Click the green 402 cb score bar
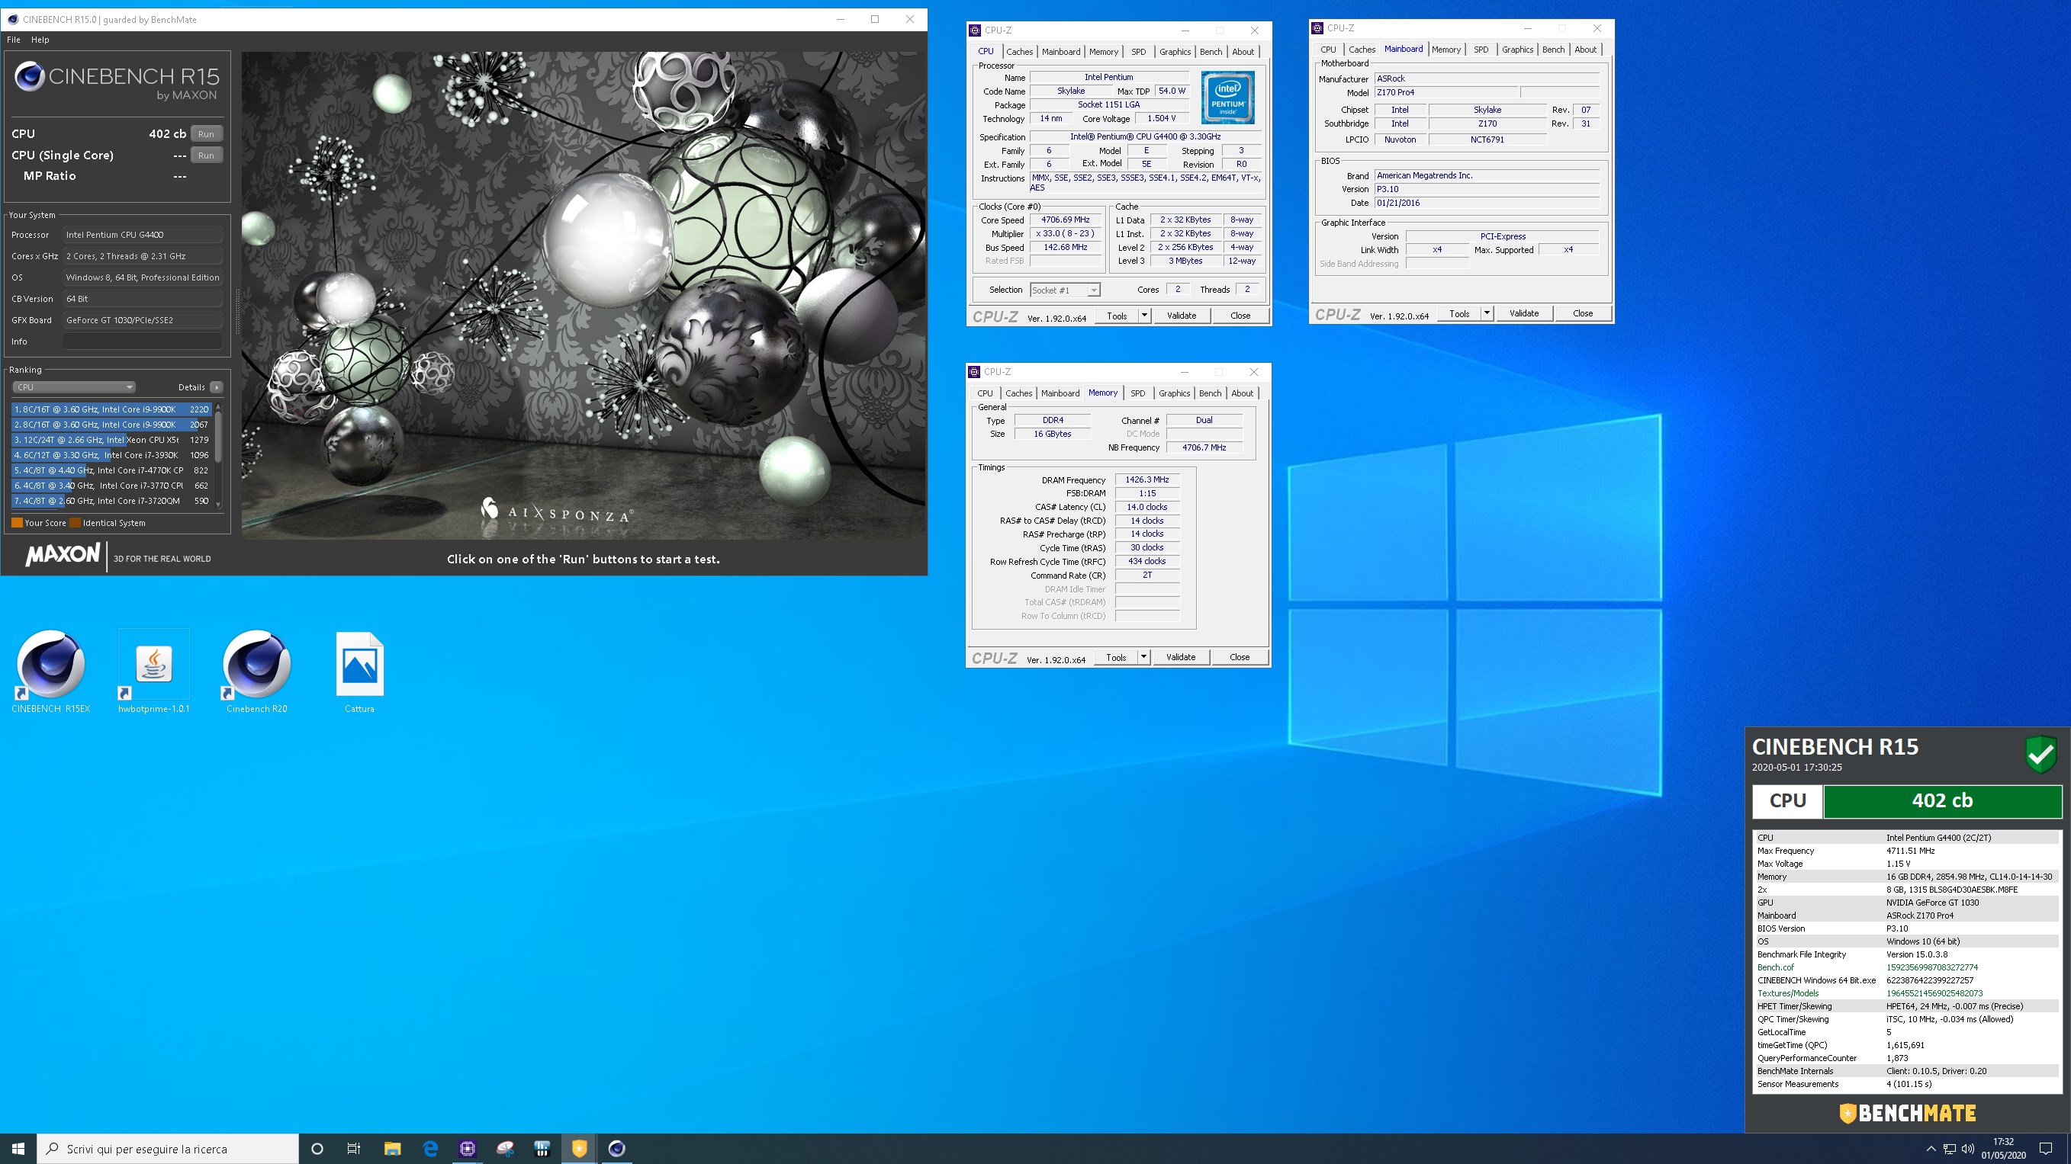 [1941, 801]
